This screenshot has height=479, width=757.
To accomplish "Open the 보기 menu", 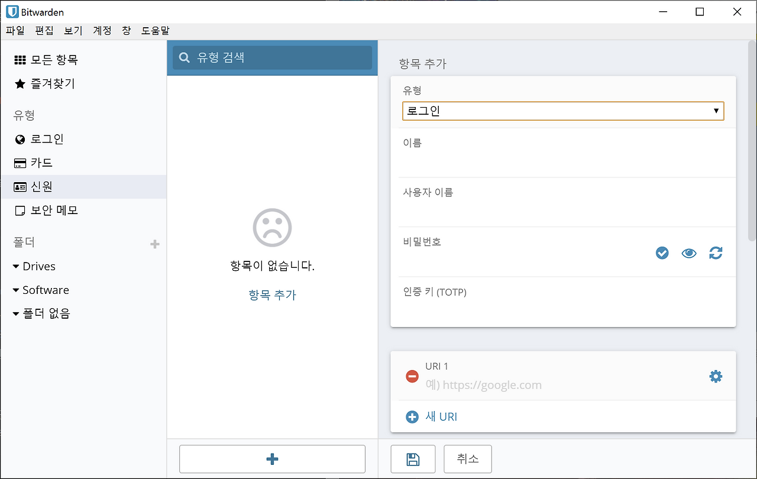I will pyautogui.click(x=73, y=31).
